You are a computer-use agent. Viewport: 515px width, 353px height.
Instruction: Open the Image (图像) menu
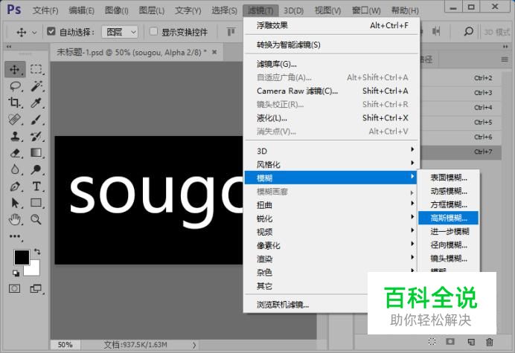click(116, 10)
